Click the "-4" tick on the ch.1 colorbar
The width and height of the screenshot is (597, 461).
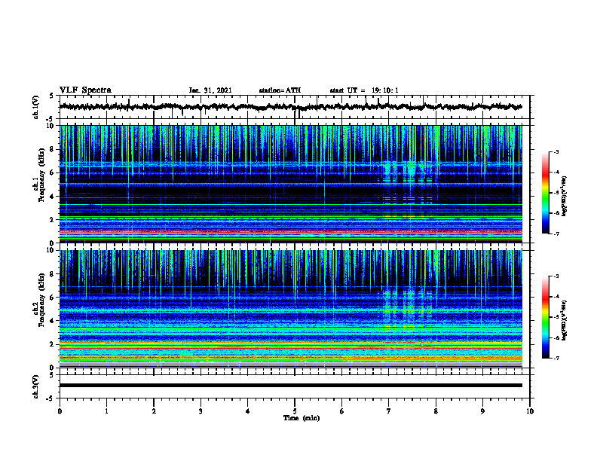pos(556,172)
